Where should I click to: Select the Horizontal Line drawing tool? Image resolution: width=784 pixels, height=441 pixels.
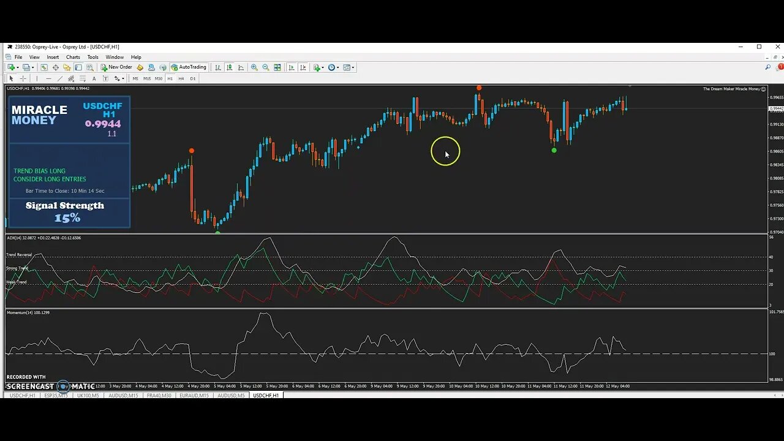click(48, 78)
